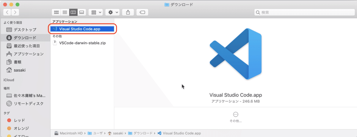Image resolution: width=357 pixels, height=137 pixels.
Task: Open Remote Disc (リモートディスク) in sidebar
Action: coord(25,103)
